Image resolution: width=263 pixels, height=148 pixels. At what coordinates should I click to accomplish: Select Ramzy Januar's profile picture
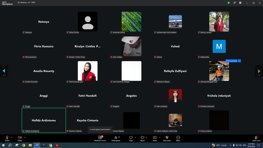(219, 22)
